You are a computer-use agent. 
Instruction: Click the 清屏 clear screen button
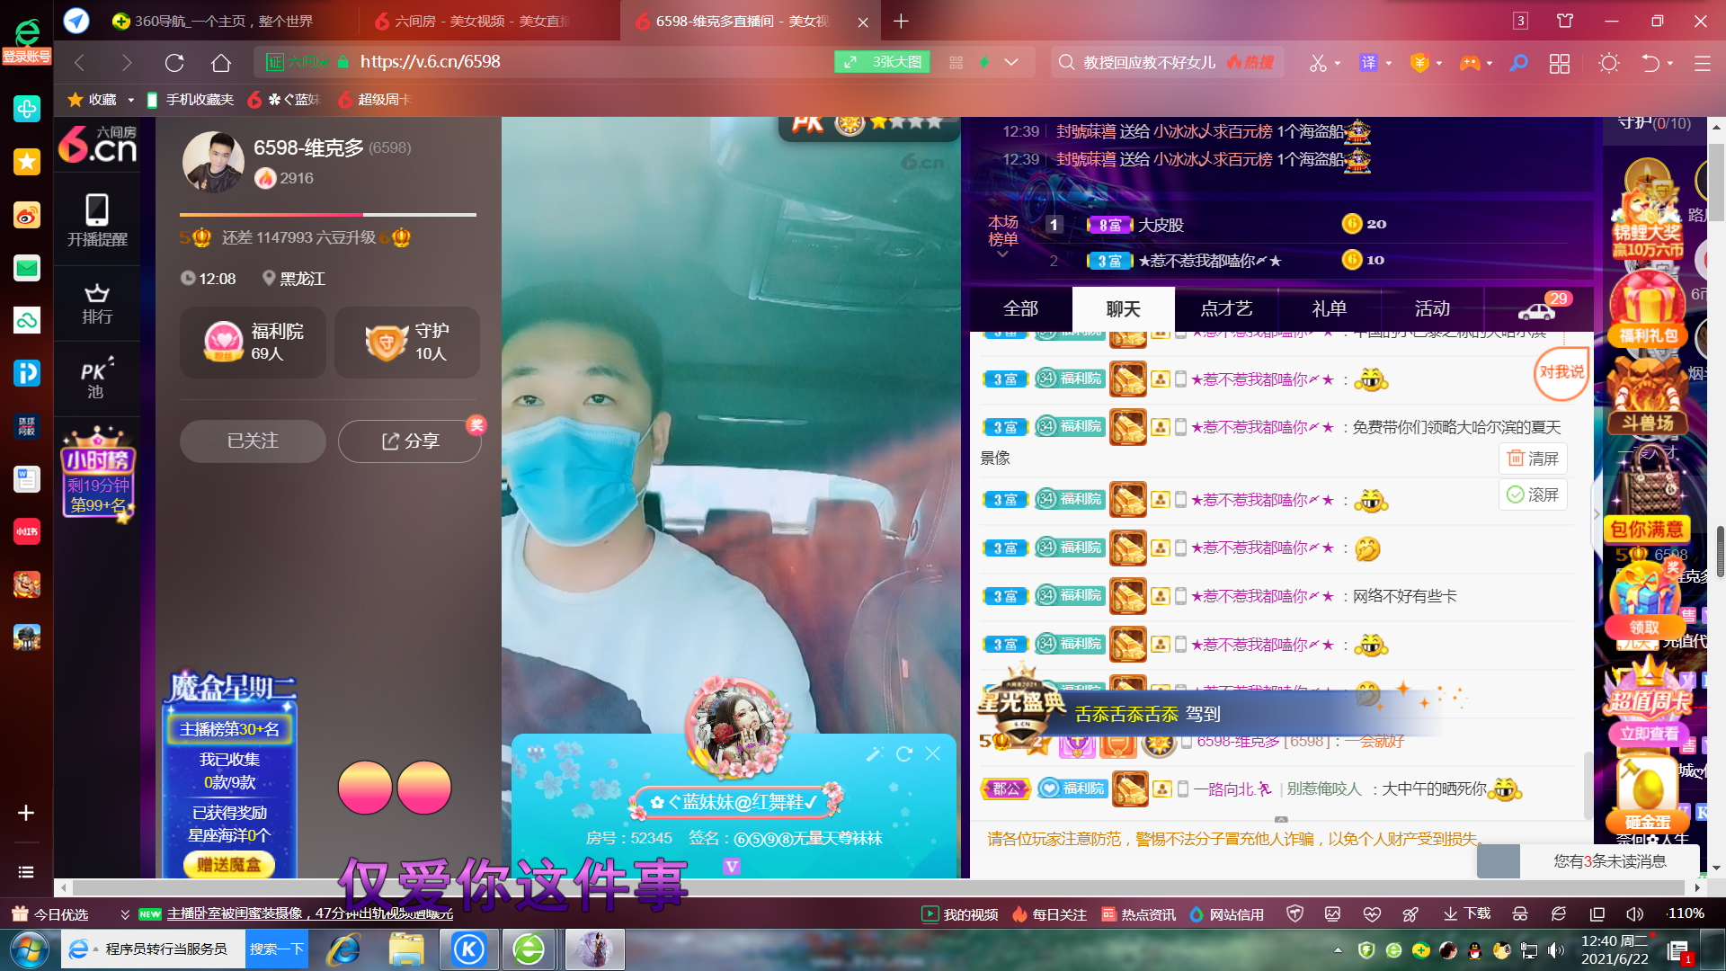1533,459
